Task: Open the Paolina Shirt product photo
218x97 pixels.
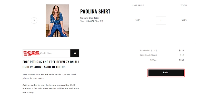Action: 57,20
